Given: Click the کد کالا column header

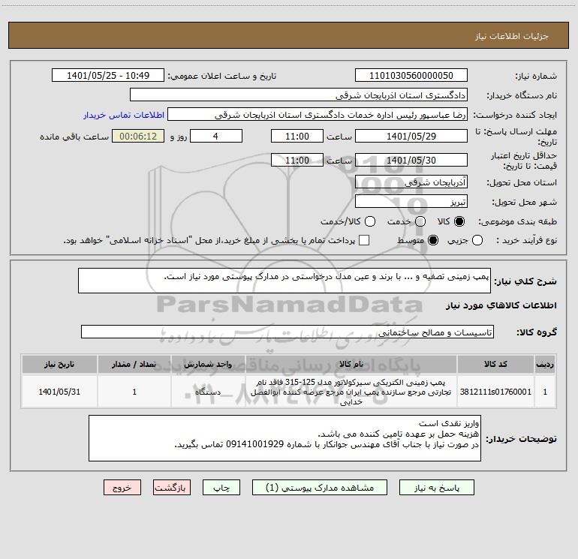Looking at the screenshot, I should tap(495, 365).
